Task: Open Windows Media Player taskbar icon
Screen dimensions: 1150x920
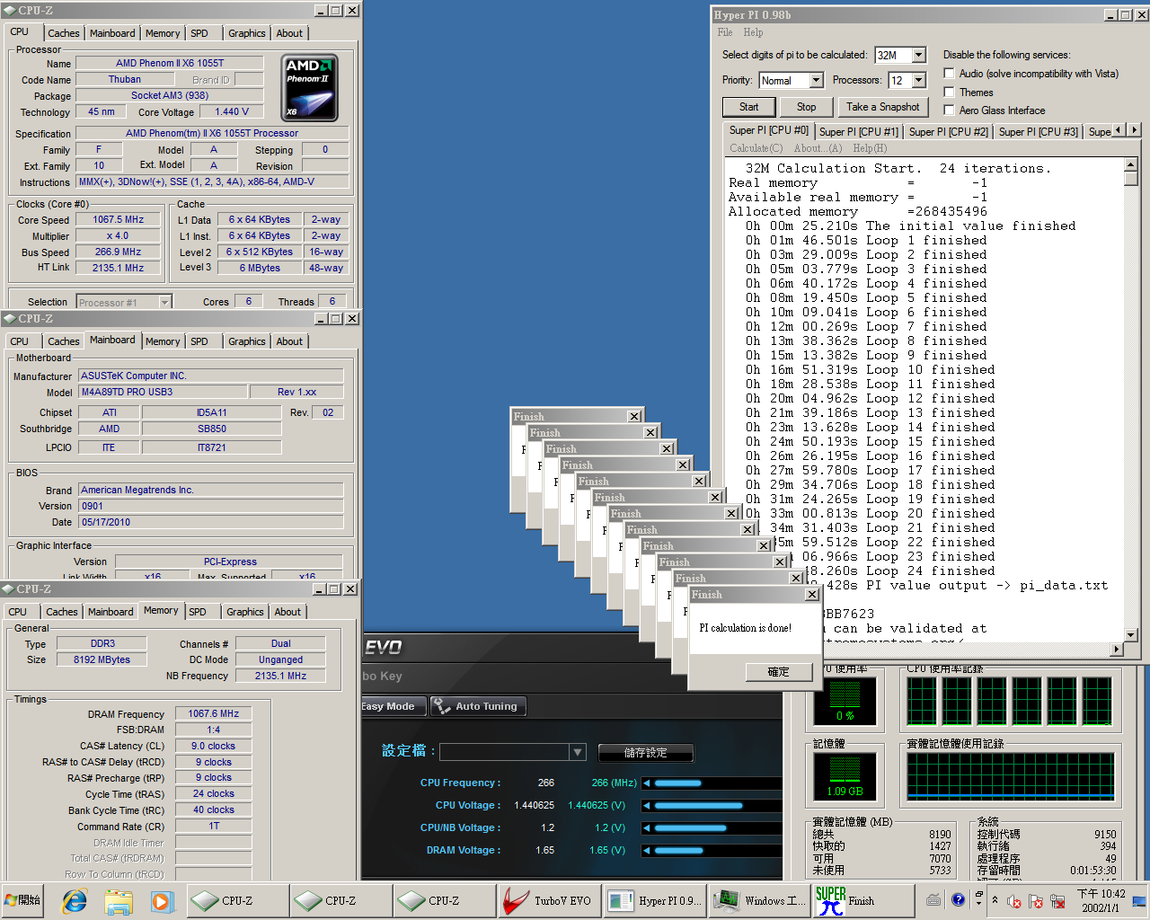Action: pyautogui.click(x=161, y=900)
